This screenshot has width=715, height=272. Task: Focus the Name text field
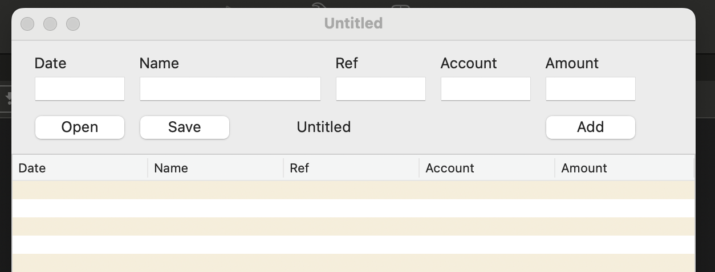pos(230,89)
